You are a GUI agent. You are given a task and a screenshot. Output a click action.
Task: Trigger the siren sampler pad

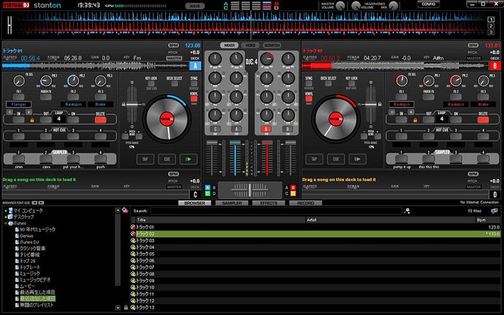[19, 159]
